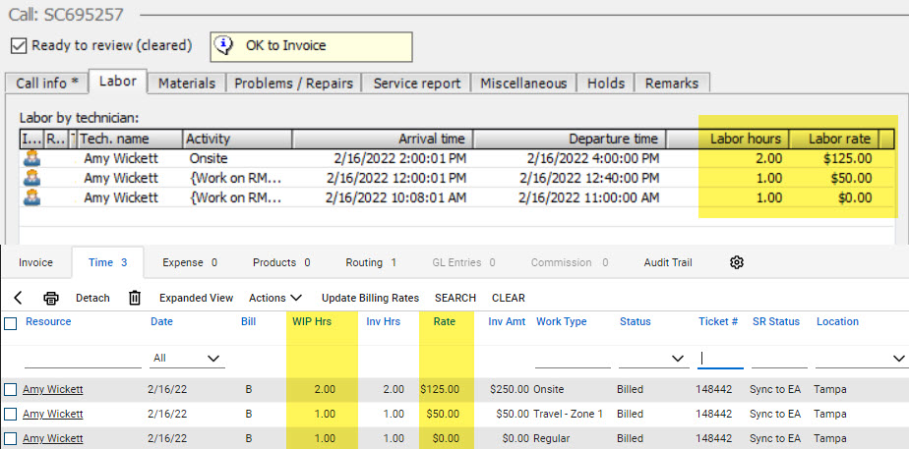Check the select-all box next to Resource header
909x449 pixels.
pyautogui.click(x=11, y=323)
